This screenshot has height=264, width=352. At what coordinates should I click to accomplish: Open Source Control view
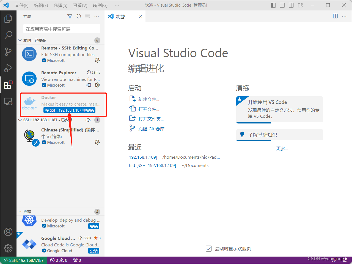coord(8,51)
